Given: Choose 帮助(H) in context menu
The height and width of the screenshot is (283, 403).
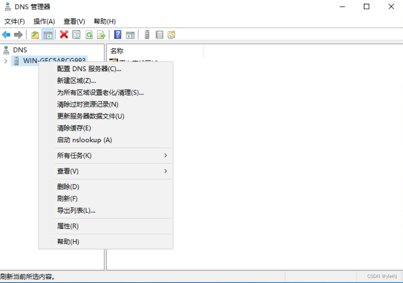Looking at the screenshot, I should pyautogui.click(x=106, y=242).
